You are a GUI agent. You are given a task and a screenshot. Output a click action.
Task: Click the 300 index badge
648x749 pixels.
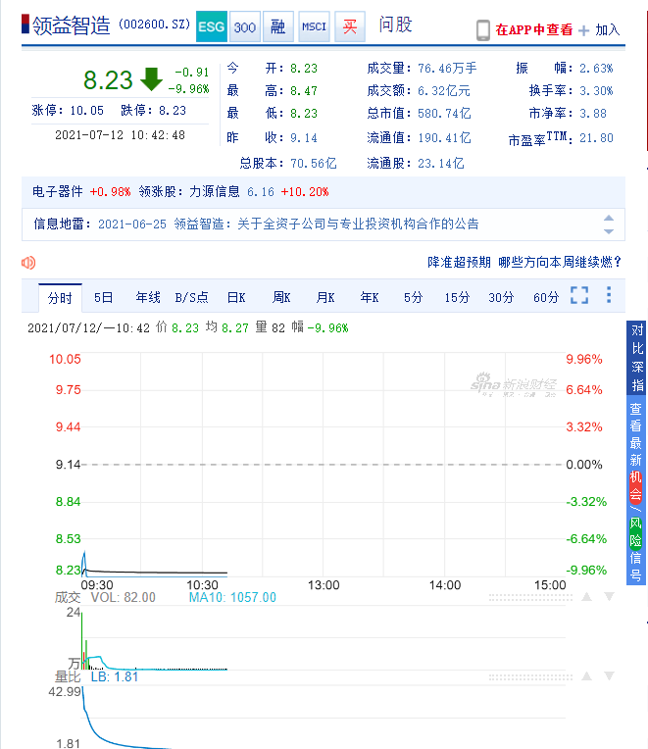pos(245,26)
